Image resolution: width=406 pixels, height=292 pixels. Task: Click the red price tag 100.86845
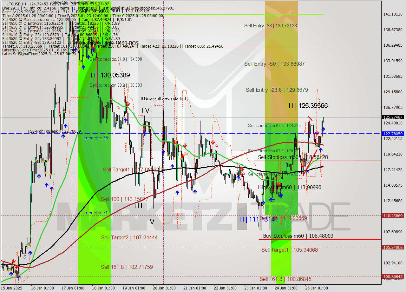tap(393, 276)
